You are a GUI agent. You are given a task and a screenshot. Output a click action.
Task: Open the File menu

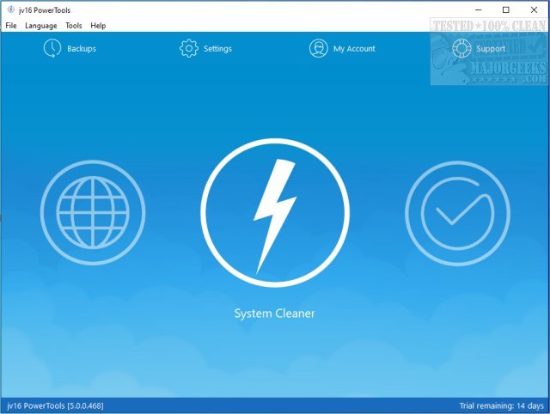click(x=11, y=26)
